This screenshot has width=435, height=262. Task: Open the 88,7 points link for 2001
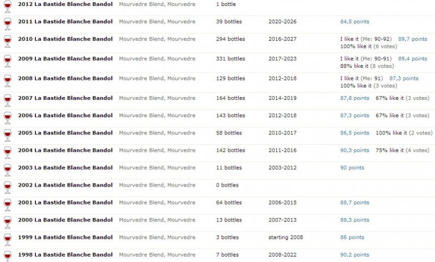coord(355,202)
